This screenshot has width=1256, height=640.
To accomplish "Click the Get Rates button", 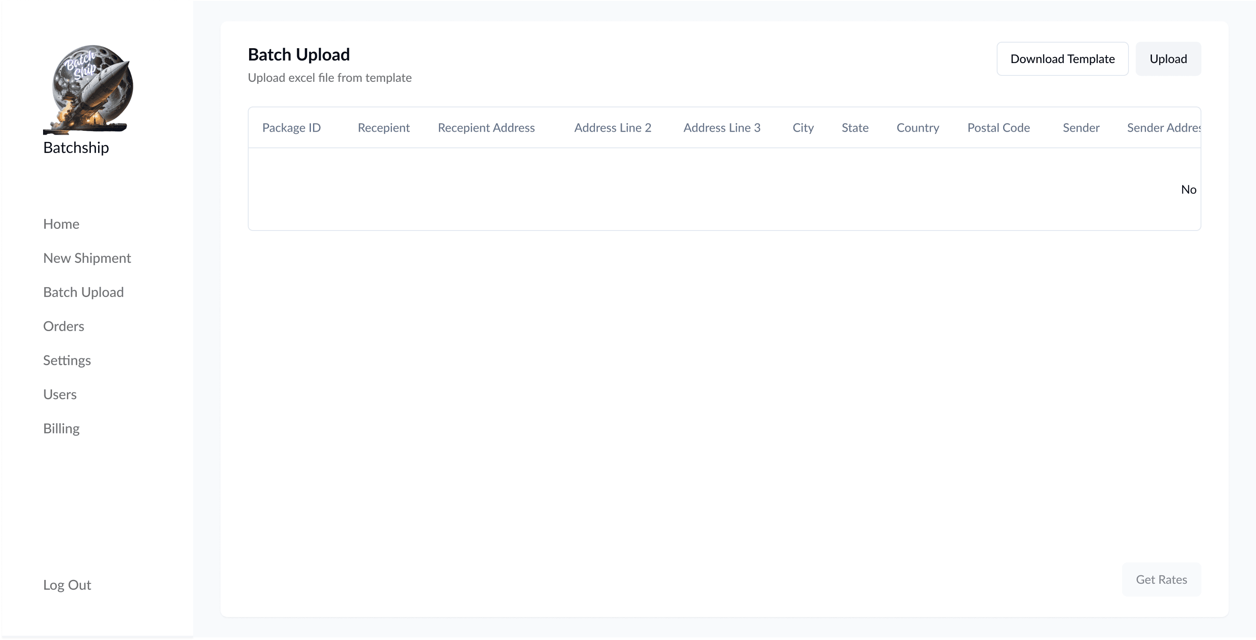I will click(x=1161, y=579).
